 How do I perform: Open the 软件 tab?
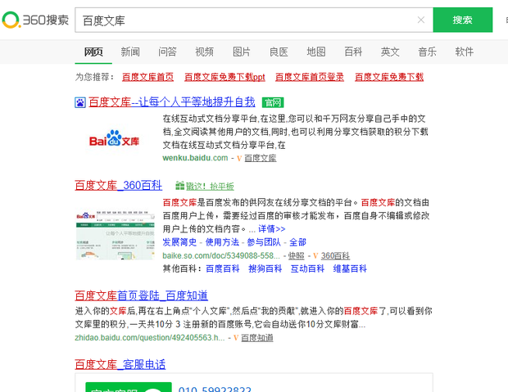pos(465,52)
